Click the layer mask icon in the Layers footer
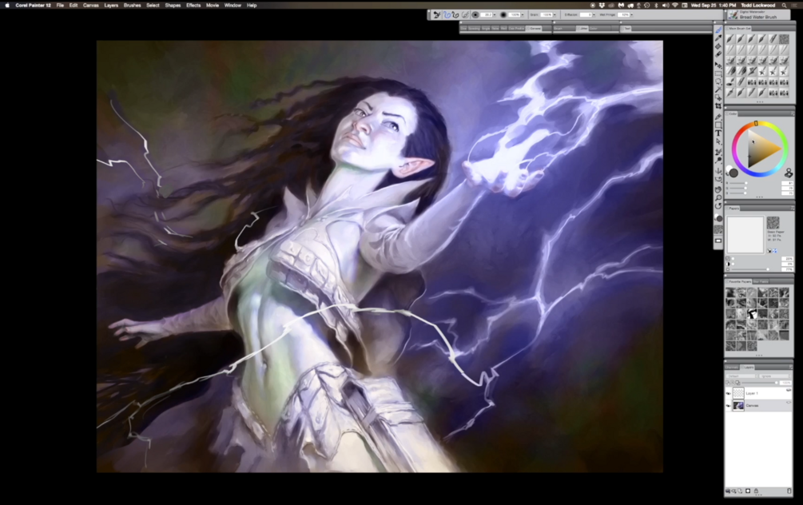 748,491
